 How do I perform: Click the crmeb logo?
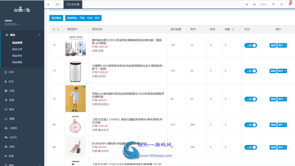[x=22, y=9]
